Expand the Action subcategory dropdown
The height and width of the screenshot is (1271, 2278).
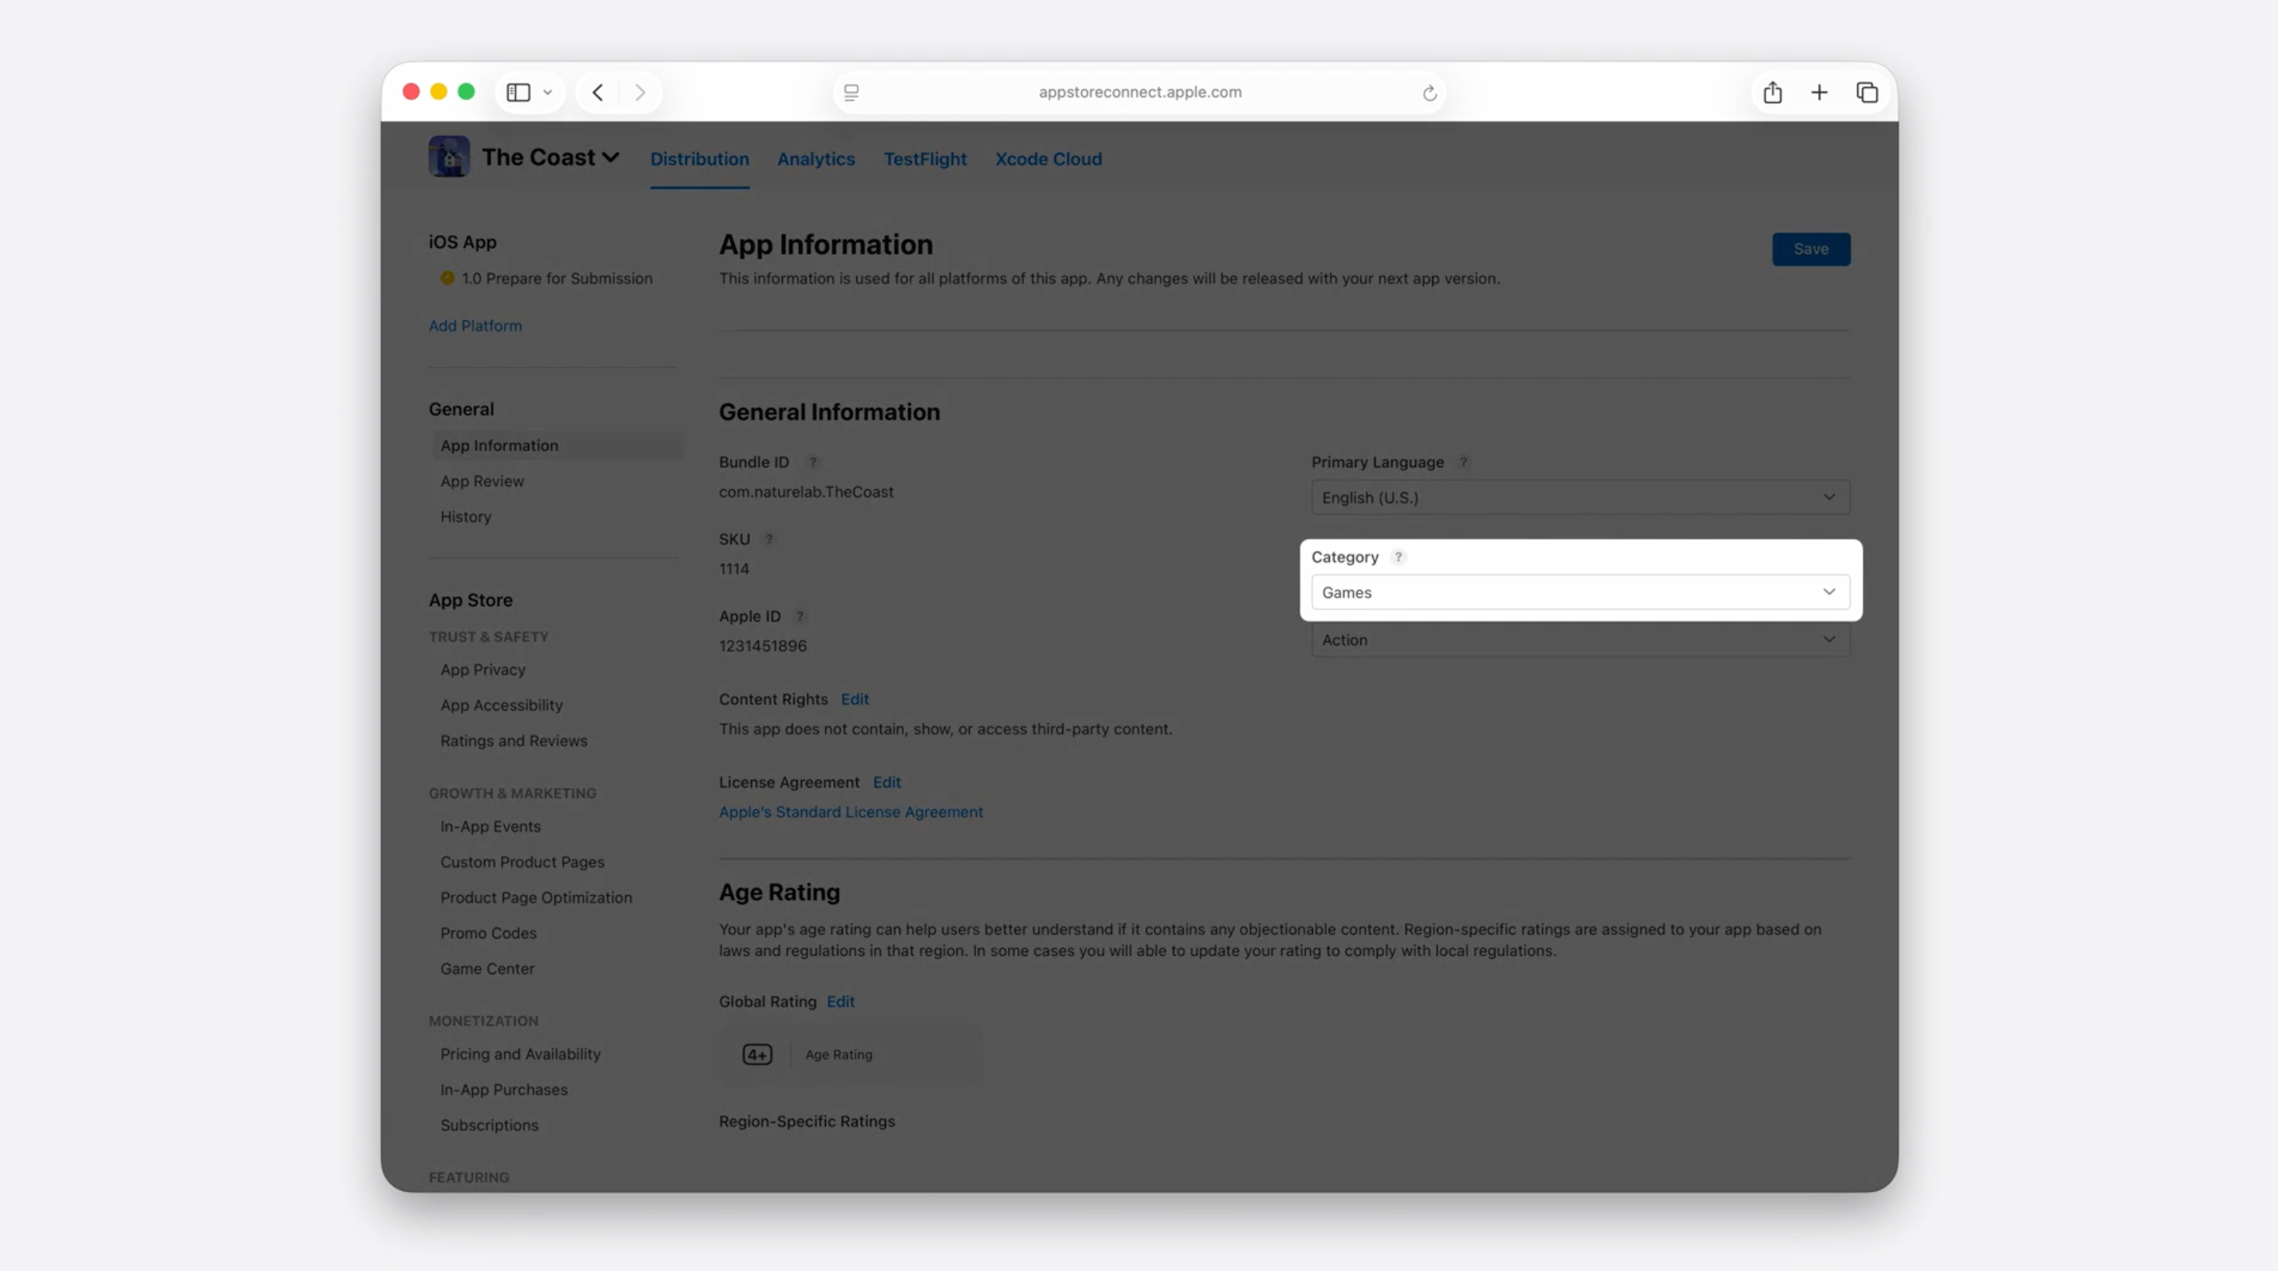click(x=1579, y=640)
